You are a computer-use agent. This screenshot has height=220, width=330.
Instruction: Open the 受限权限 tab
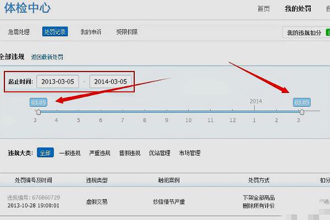[x=127, y=32]
